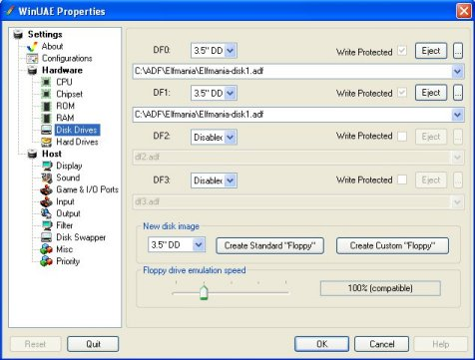Click the RAM chip icon

pyautogui.click(x=46, y=118)
